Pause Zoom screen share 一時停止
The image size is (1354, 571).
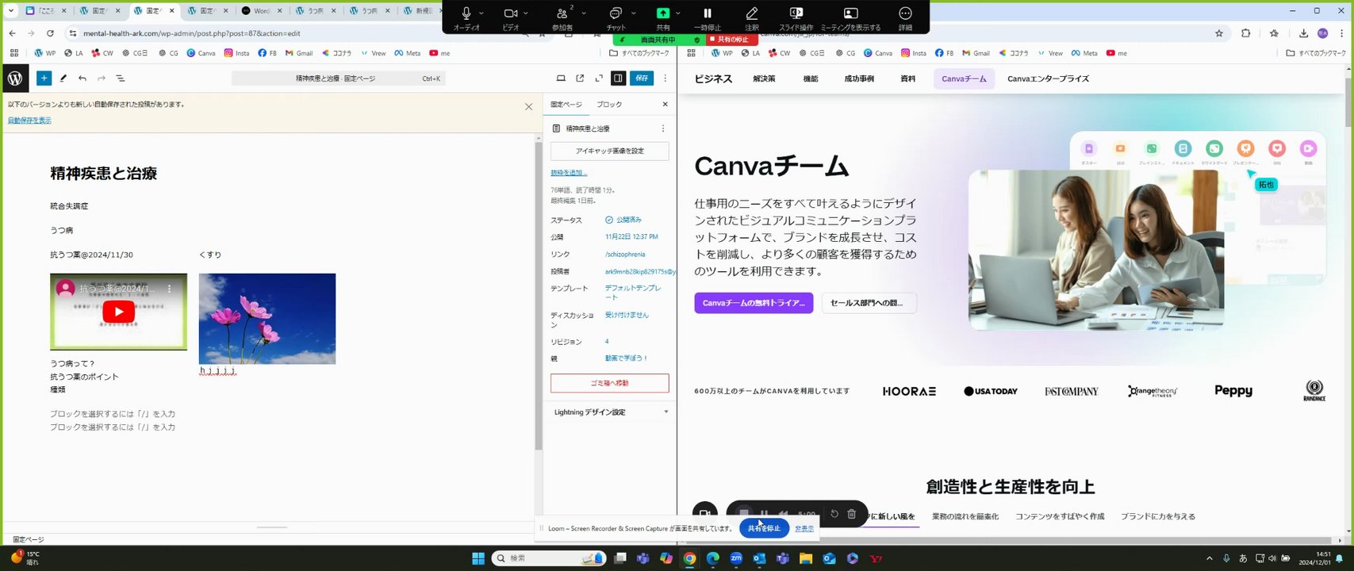click(x=708, y=17)
